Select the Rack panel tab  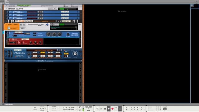(x=7, y=3)
